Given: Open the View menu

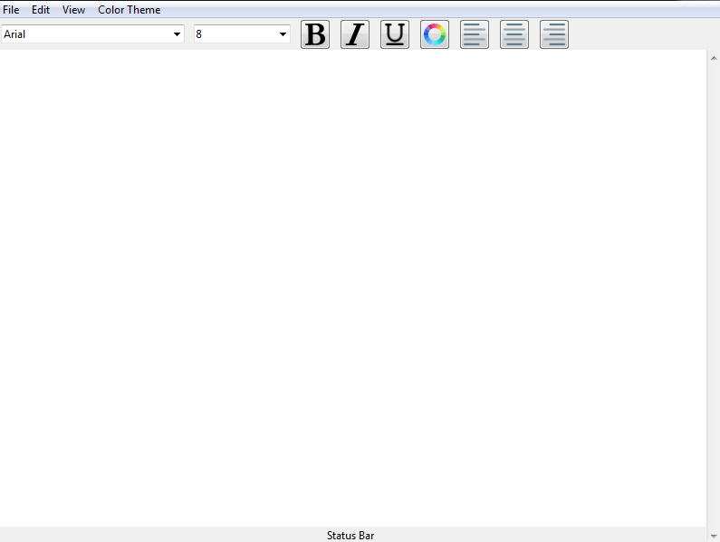Looking at the screenshot, I should pos(73,10).
